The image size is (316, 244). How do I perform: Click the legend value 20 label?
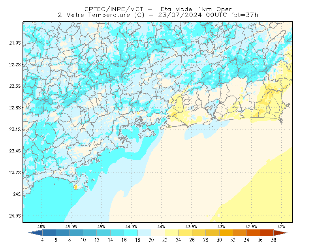[x=151, y=240]
